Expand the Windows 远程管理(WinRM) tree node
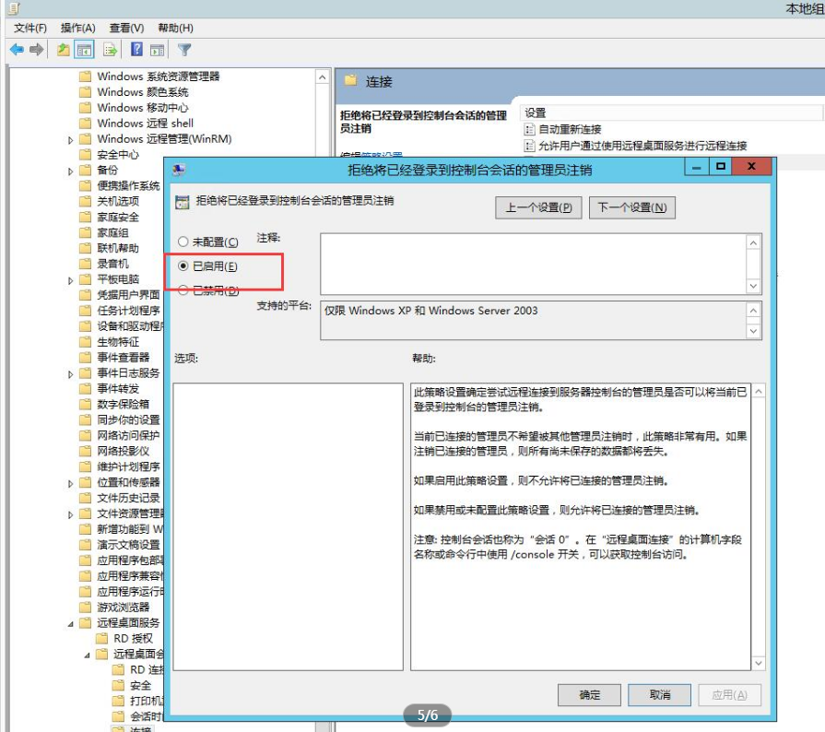The image size is (825, 732). [x=71, y=140]
